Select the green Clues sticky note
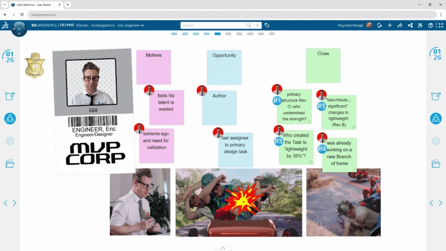The width and height of the screenshot is (446, 251). coord(323,66)
